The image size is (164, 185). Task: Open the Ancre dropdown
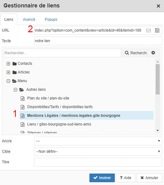98,141
